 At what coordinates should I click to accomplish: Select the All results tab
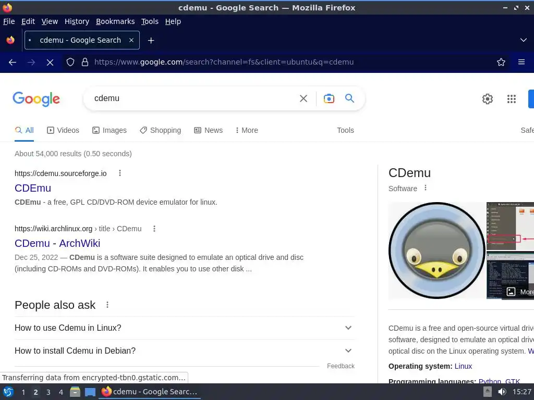click(x=24, y=130)
